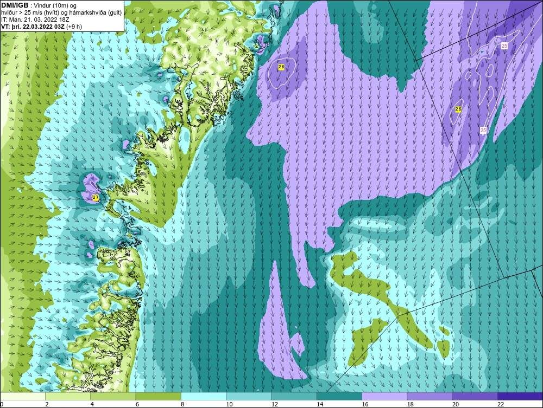543x408 pixels.
Task: Click the VT þri. 22.03.2022 03Z line
Action: tap(42, 26)
